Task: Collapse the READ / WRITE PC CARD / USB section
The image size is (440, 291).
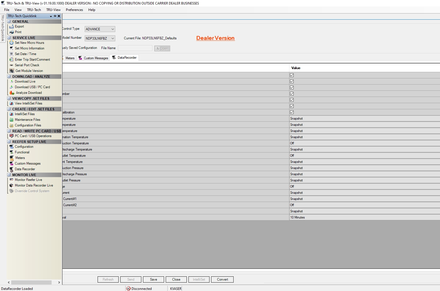Action: (x=9, y=131)
